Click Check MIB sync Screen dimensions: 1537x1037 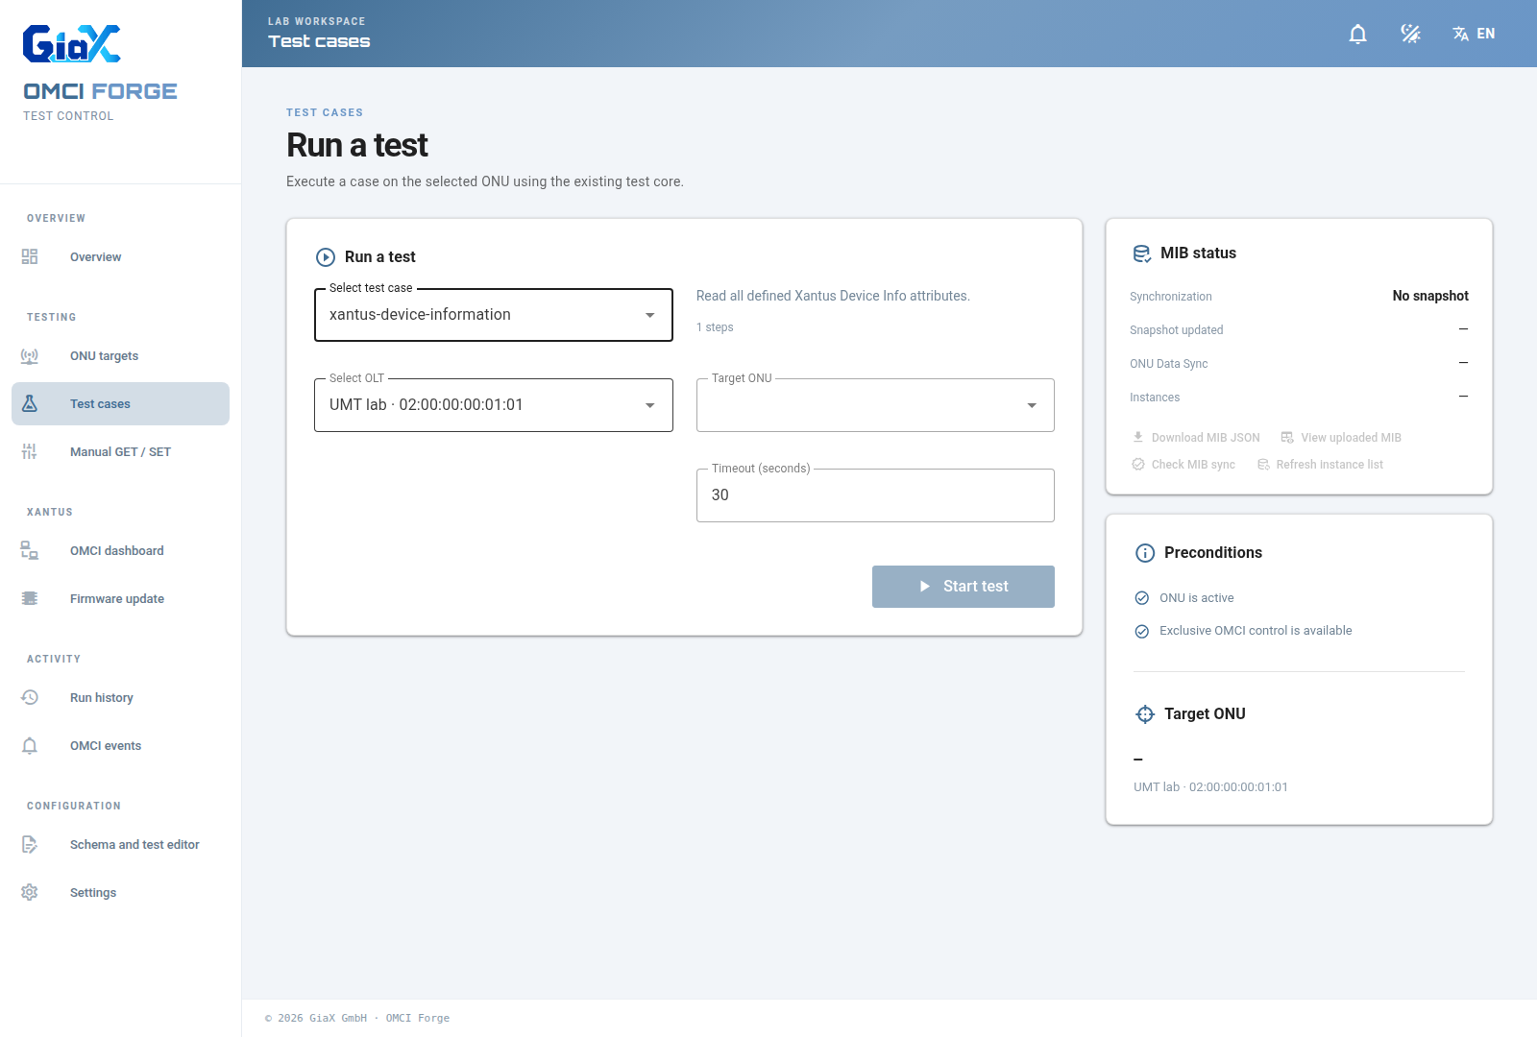(1183, 465)
